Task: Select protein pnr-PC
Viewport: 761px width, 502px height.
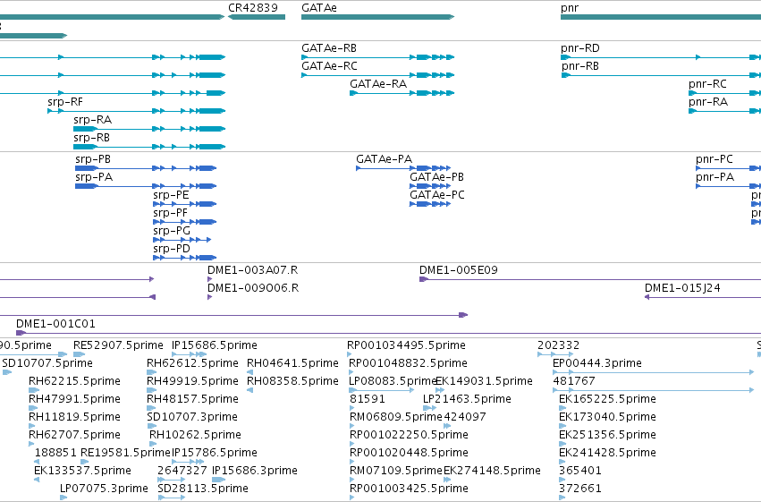Action: [728, 168]
